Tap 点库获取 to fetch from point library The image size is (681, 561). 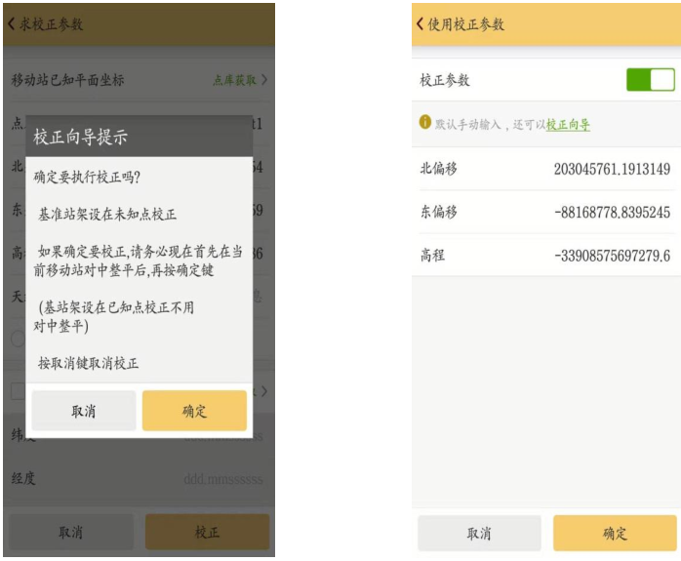[234, 80]
